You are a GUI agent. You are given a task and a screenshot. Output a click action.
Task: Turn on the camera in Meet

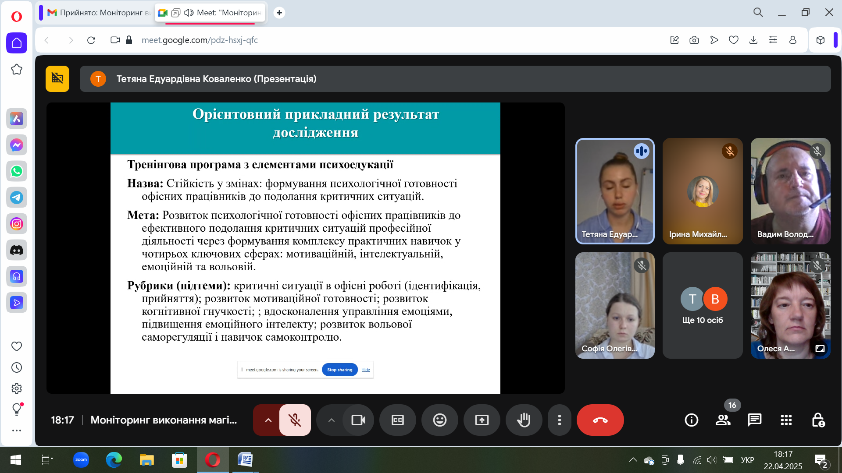pyautogui.click(x=358, y=420)
